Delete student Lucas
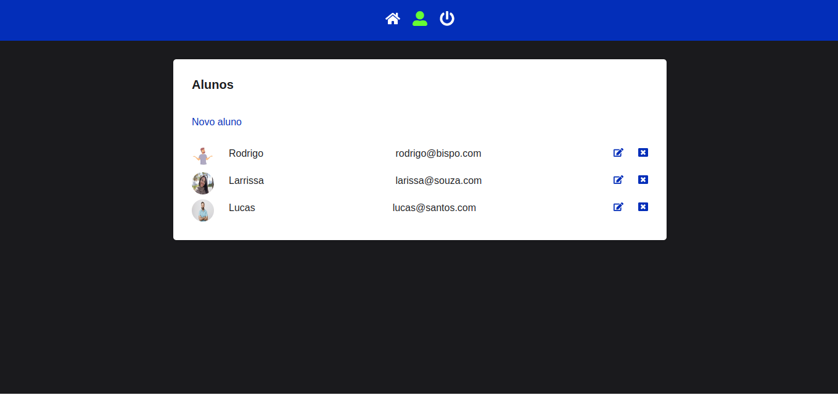The height and width of the screenshot is (395, 838). 643,207
